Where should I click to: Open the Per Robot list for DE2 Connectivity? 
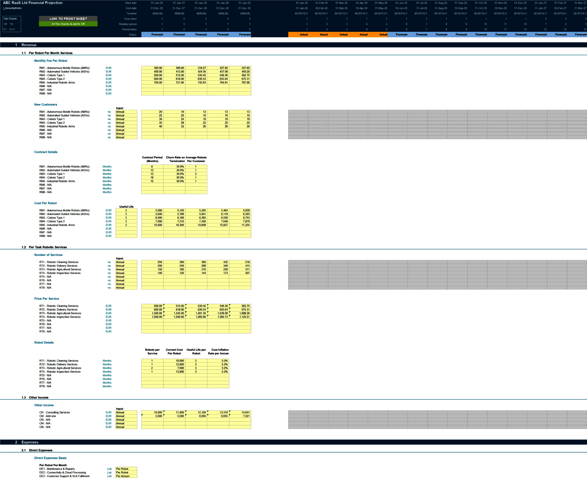(126, 472)
